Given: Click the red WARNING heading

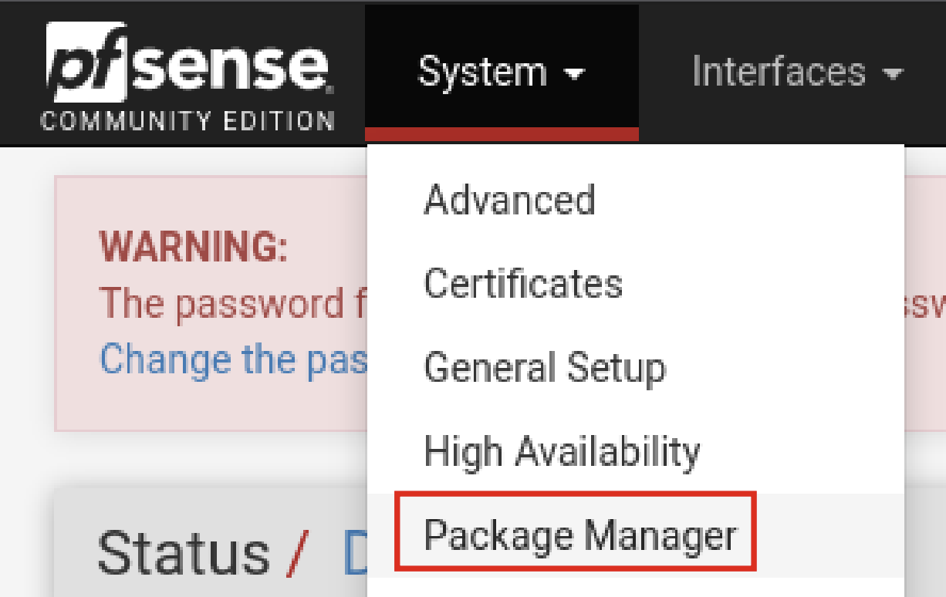Looking at the screenshot, I should point(193,248).
